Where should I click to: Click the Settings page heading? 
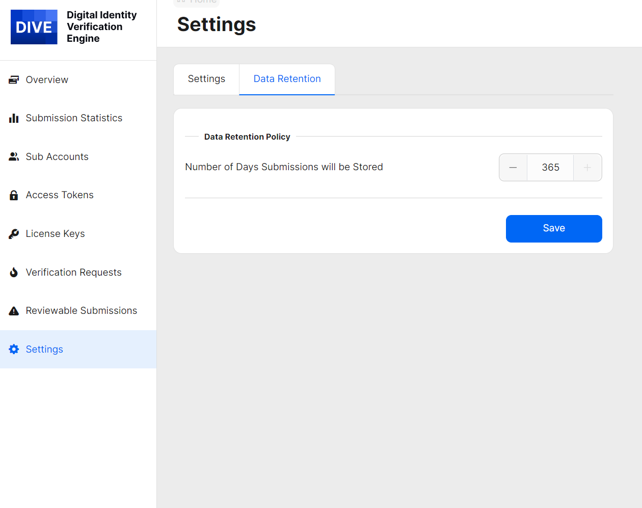pyautogui.click(x=217, y=24)
